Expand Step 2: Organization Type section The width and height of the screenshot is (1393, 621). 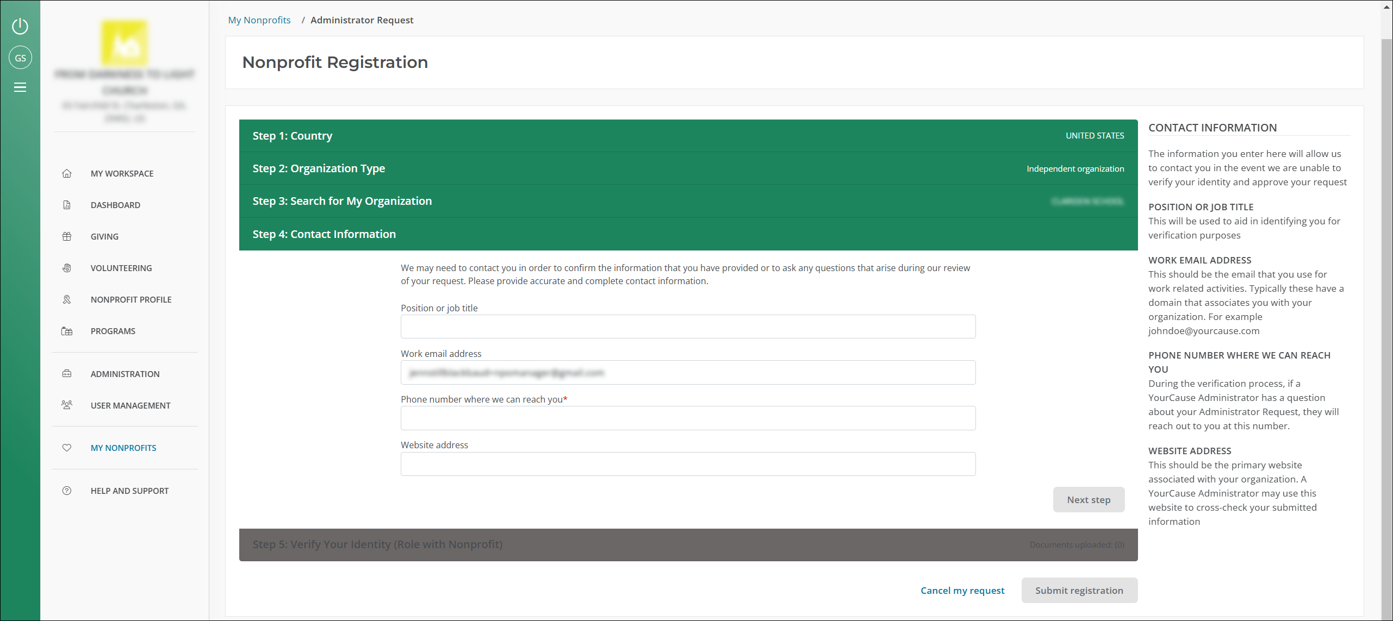coord(688,168)
